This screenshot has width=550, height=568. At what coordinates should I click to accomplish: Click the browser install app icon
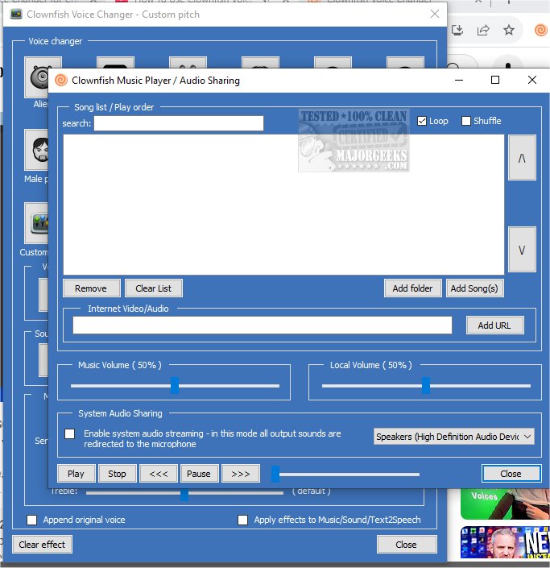[457, 30]
